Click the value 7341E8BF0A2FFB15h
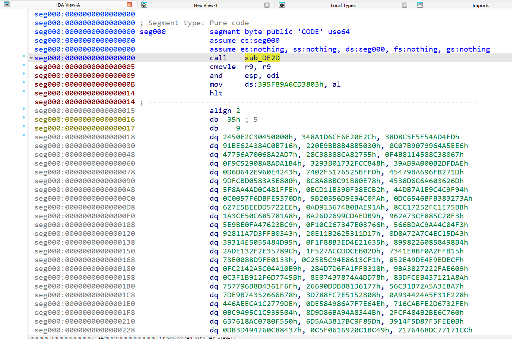This screenshot has width=512, height=339. 427,251
